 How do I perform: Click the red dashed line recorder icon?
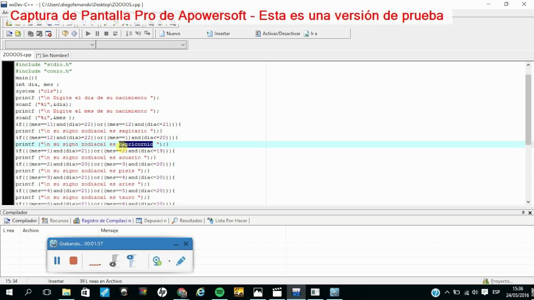point(95,264)
